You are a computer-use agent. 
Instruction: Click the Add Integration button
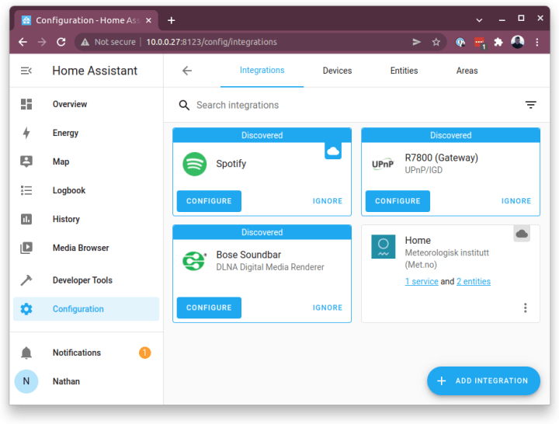(x=484, y=381)
